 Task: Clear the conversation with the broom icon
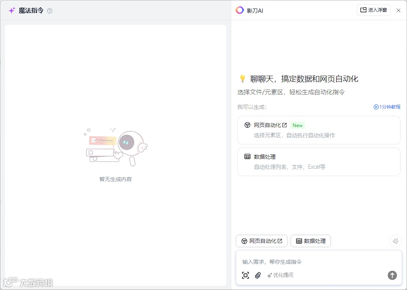point(395,241)
